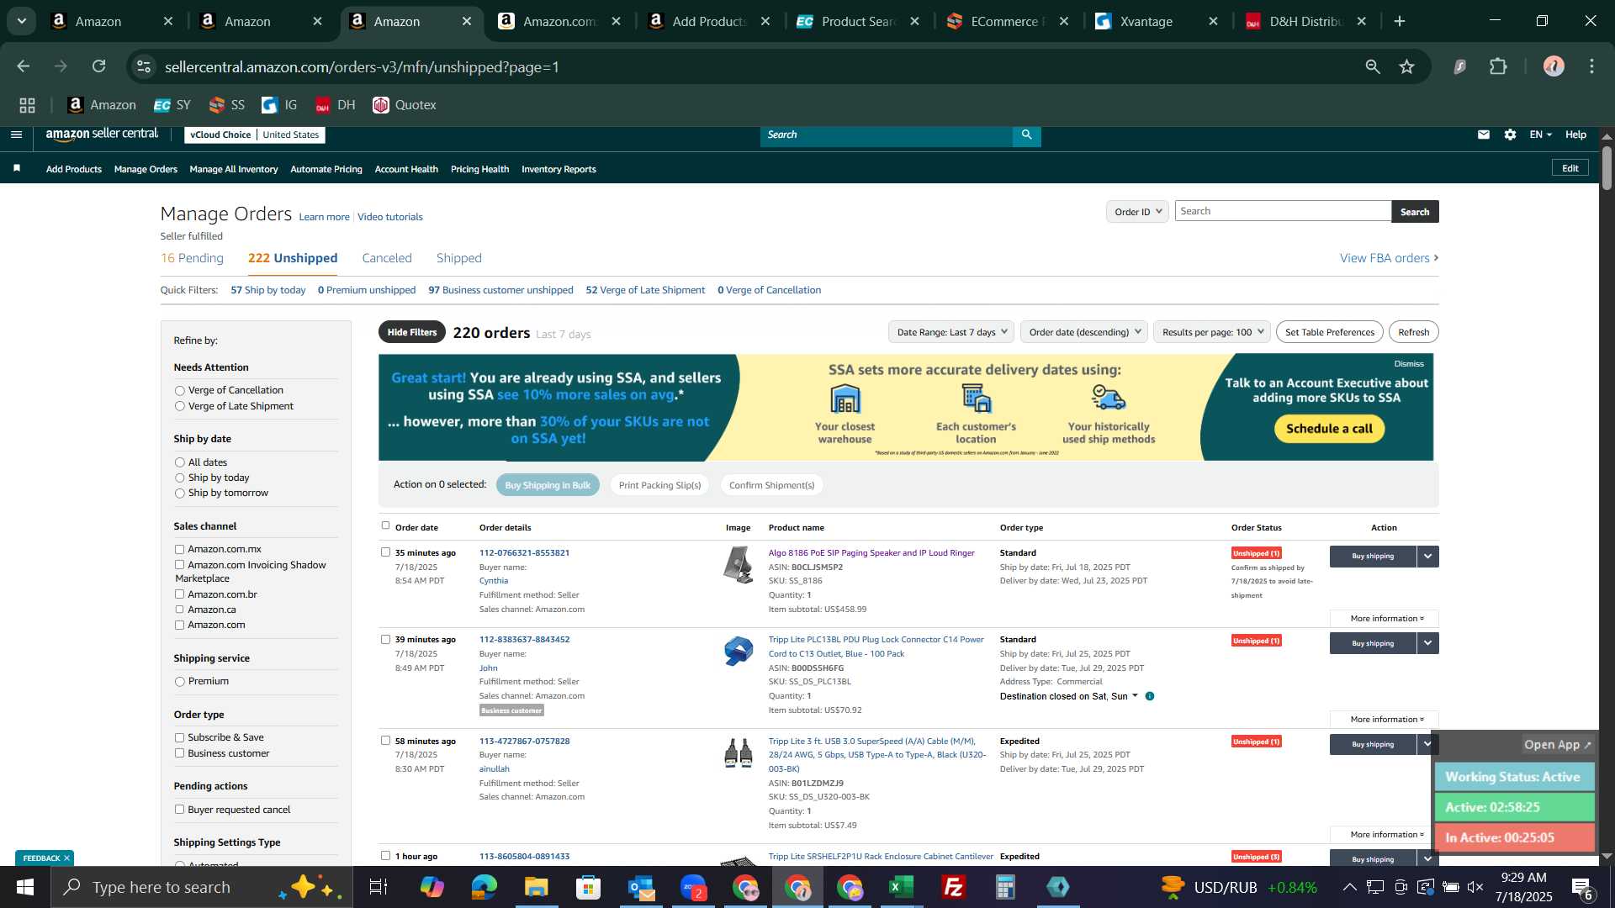Click the search magnifier button in header
This screenshot has height=908, width=1615.
point(1026,135)
